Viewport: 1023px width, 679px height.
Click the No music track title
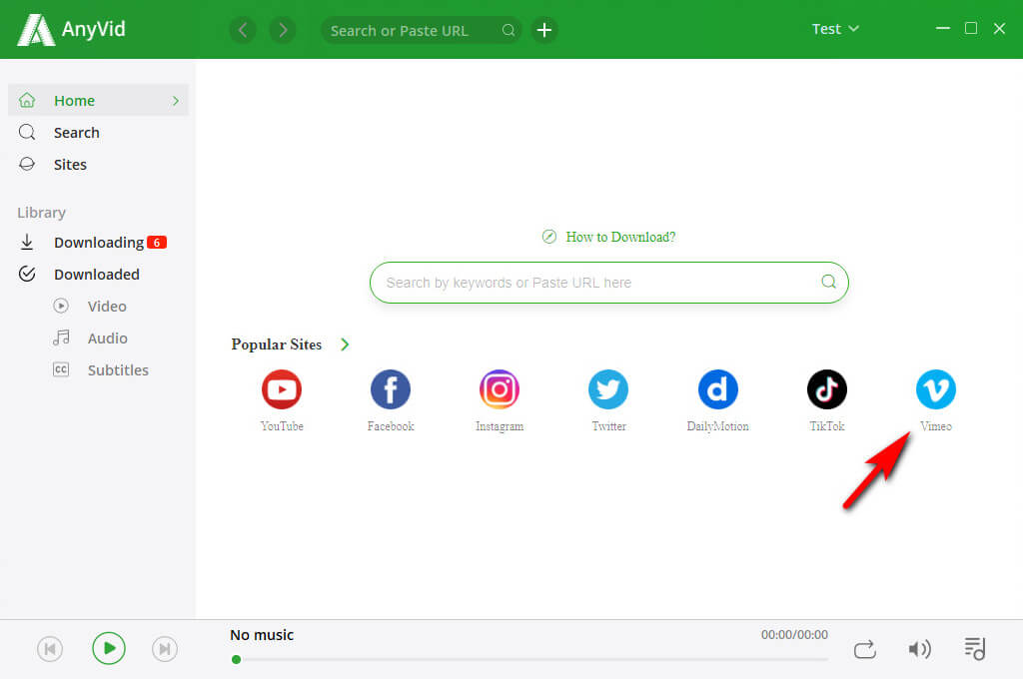pyautogui.click(x=262, y=635)
